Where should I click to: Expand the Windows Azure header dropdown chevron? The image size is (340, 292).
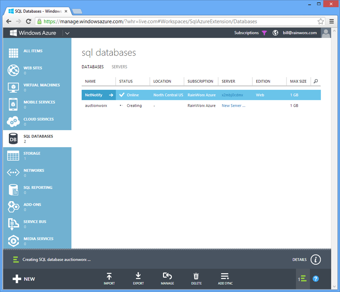click(x=67, y=33)
